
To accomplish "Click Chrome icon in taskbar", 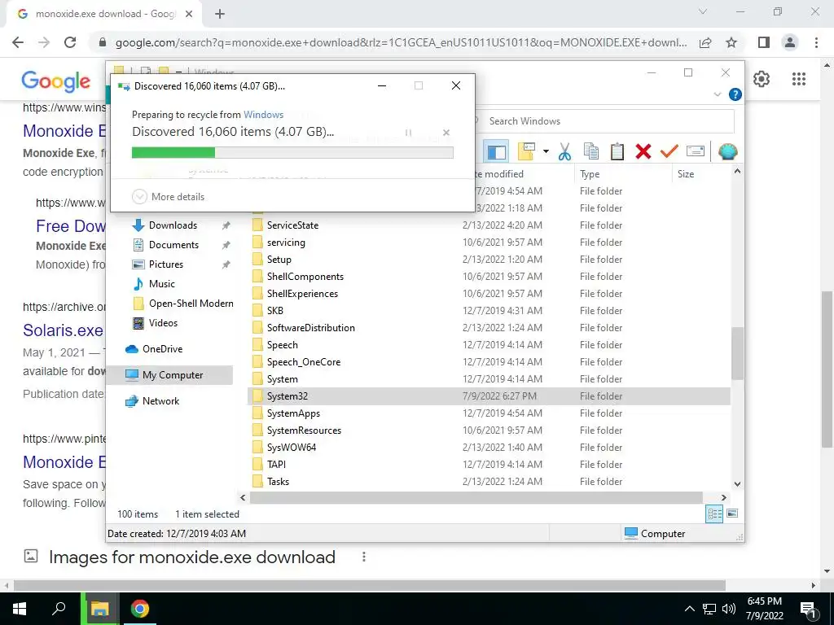I will tap(140, 609).
